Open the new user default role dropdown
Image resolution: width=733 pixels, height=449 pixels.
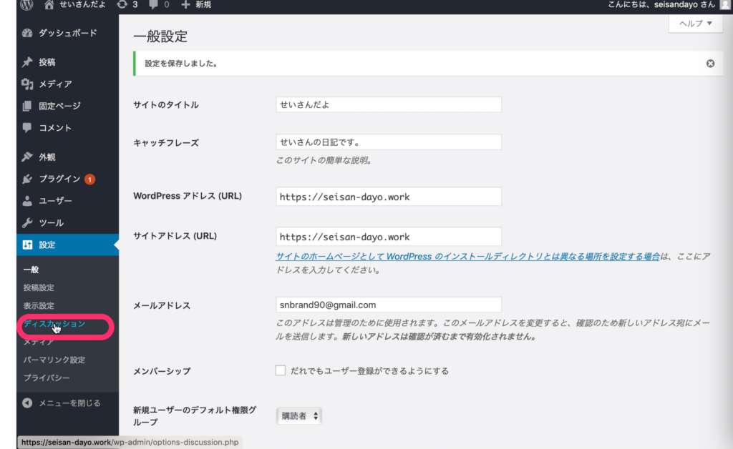[299, 415]
